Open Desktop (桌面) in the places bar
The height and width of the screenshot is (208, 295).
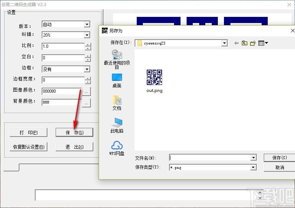tap(117, 81)
